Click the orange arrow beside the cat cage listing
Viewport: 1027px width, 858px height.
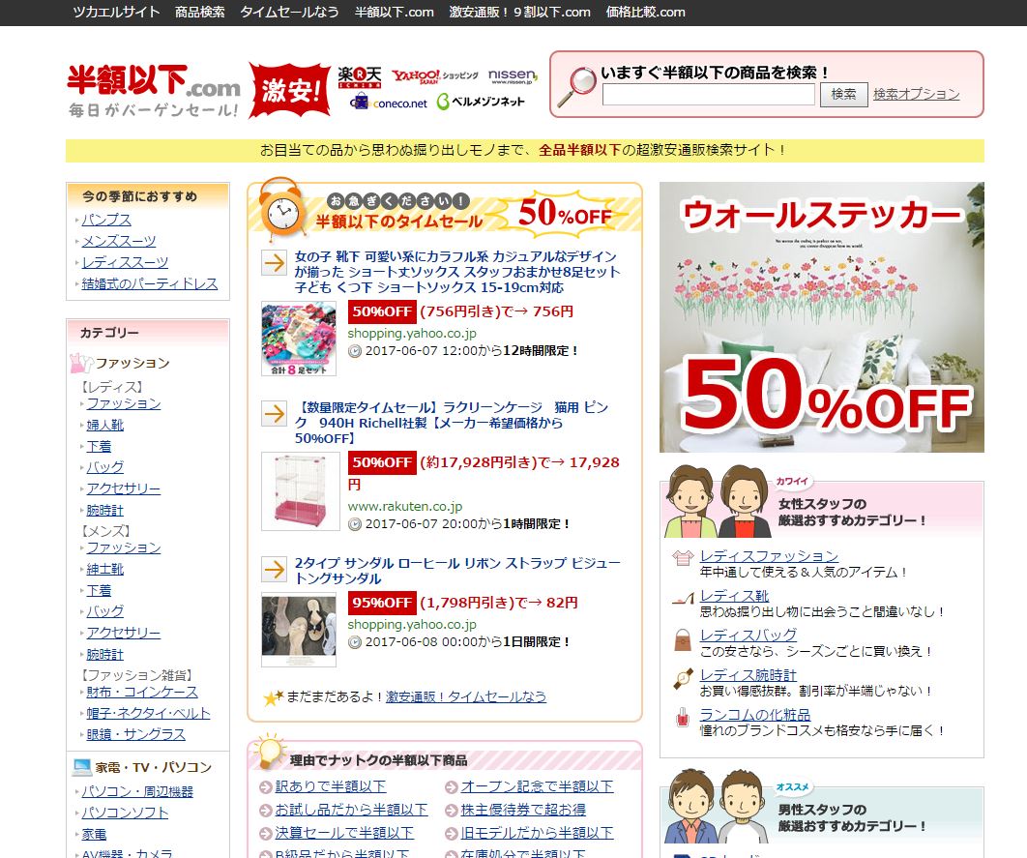point(274,414)
